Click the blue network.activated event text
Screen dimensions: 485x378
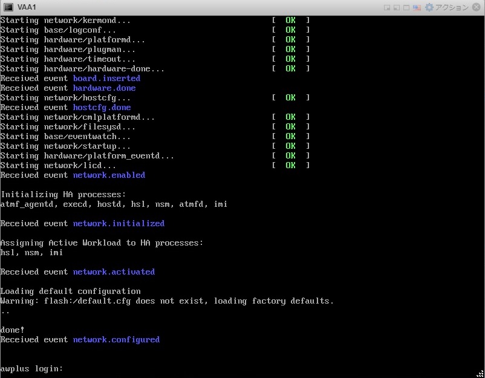(114, 272)
